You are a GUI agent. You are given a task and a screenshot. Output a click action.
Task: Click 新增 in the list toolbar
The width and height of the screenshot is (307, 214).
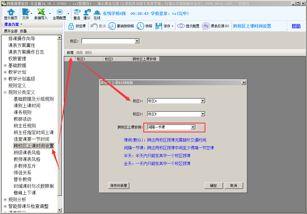[70, 53]
